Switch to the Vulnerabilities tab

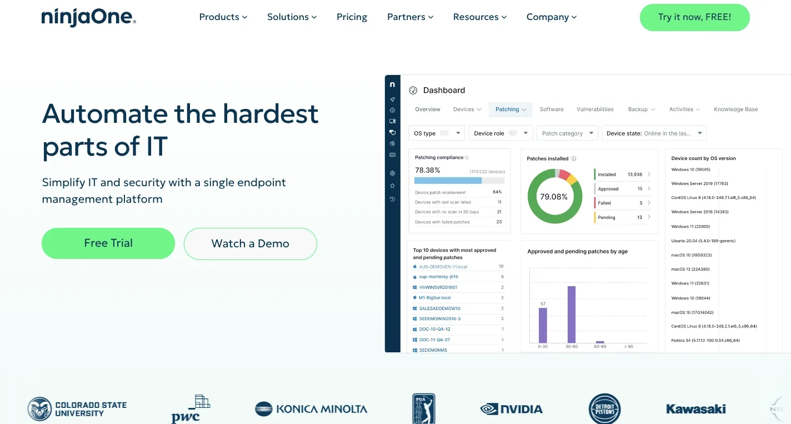[x=595, y=109]
